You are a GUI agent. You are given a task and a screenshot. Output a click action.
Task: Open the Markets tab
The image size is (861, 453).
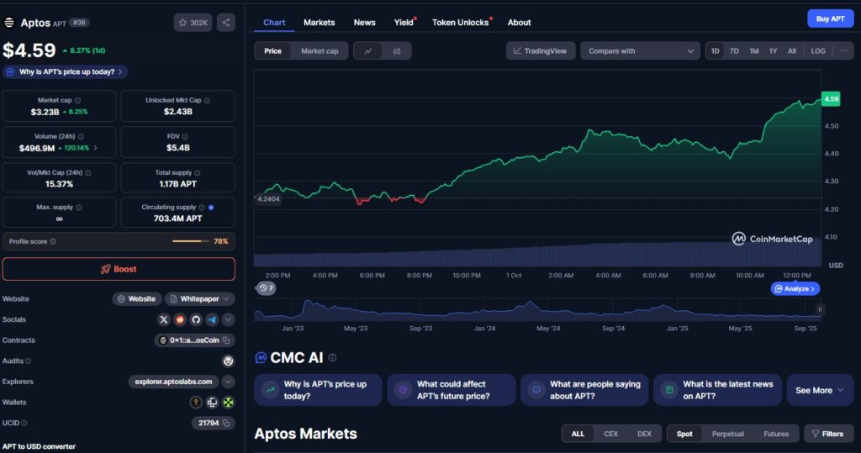pyautogui.click(x=319, y=23)
